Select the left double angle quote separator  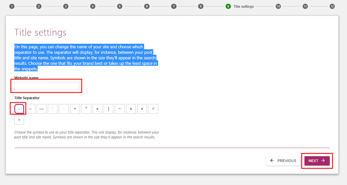131,109
